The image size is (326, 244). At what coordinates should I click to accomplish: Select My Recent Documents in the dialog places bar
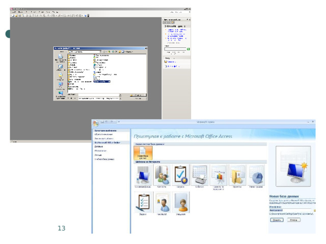coord(61,58)
